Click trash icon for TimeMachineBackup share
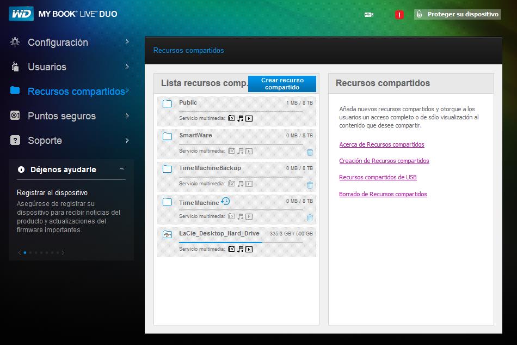 310,185
